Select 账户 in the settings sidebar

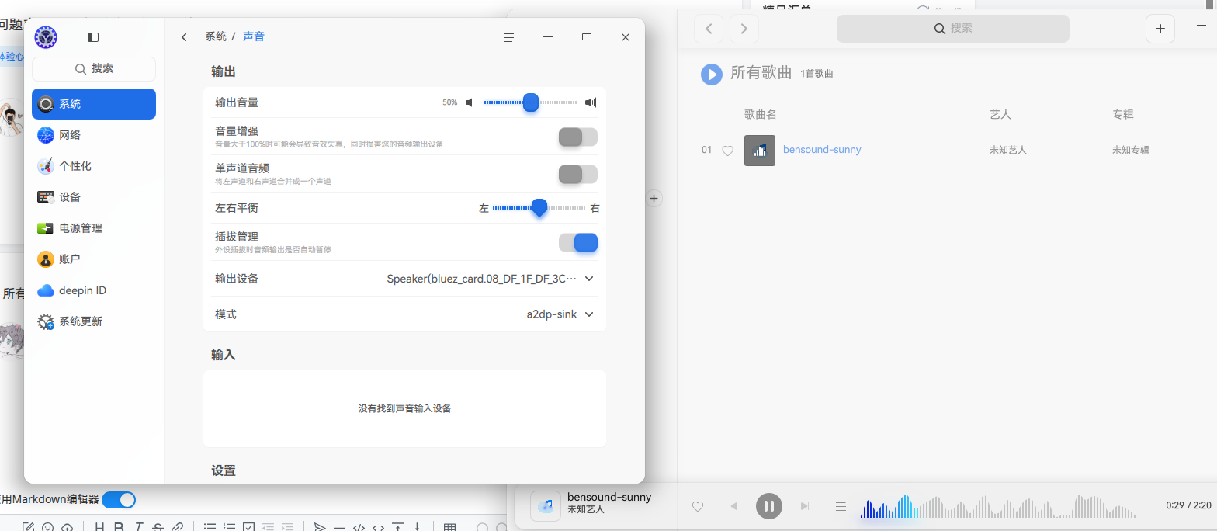94,259
